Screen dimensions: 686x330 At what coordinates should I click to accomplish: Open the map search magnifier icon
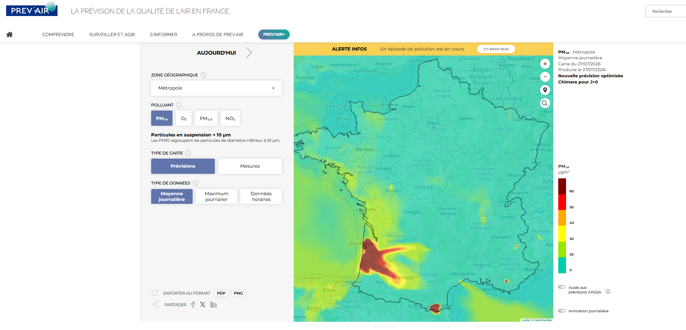pos(545,103)
